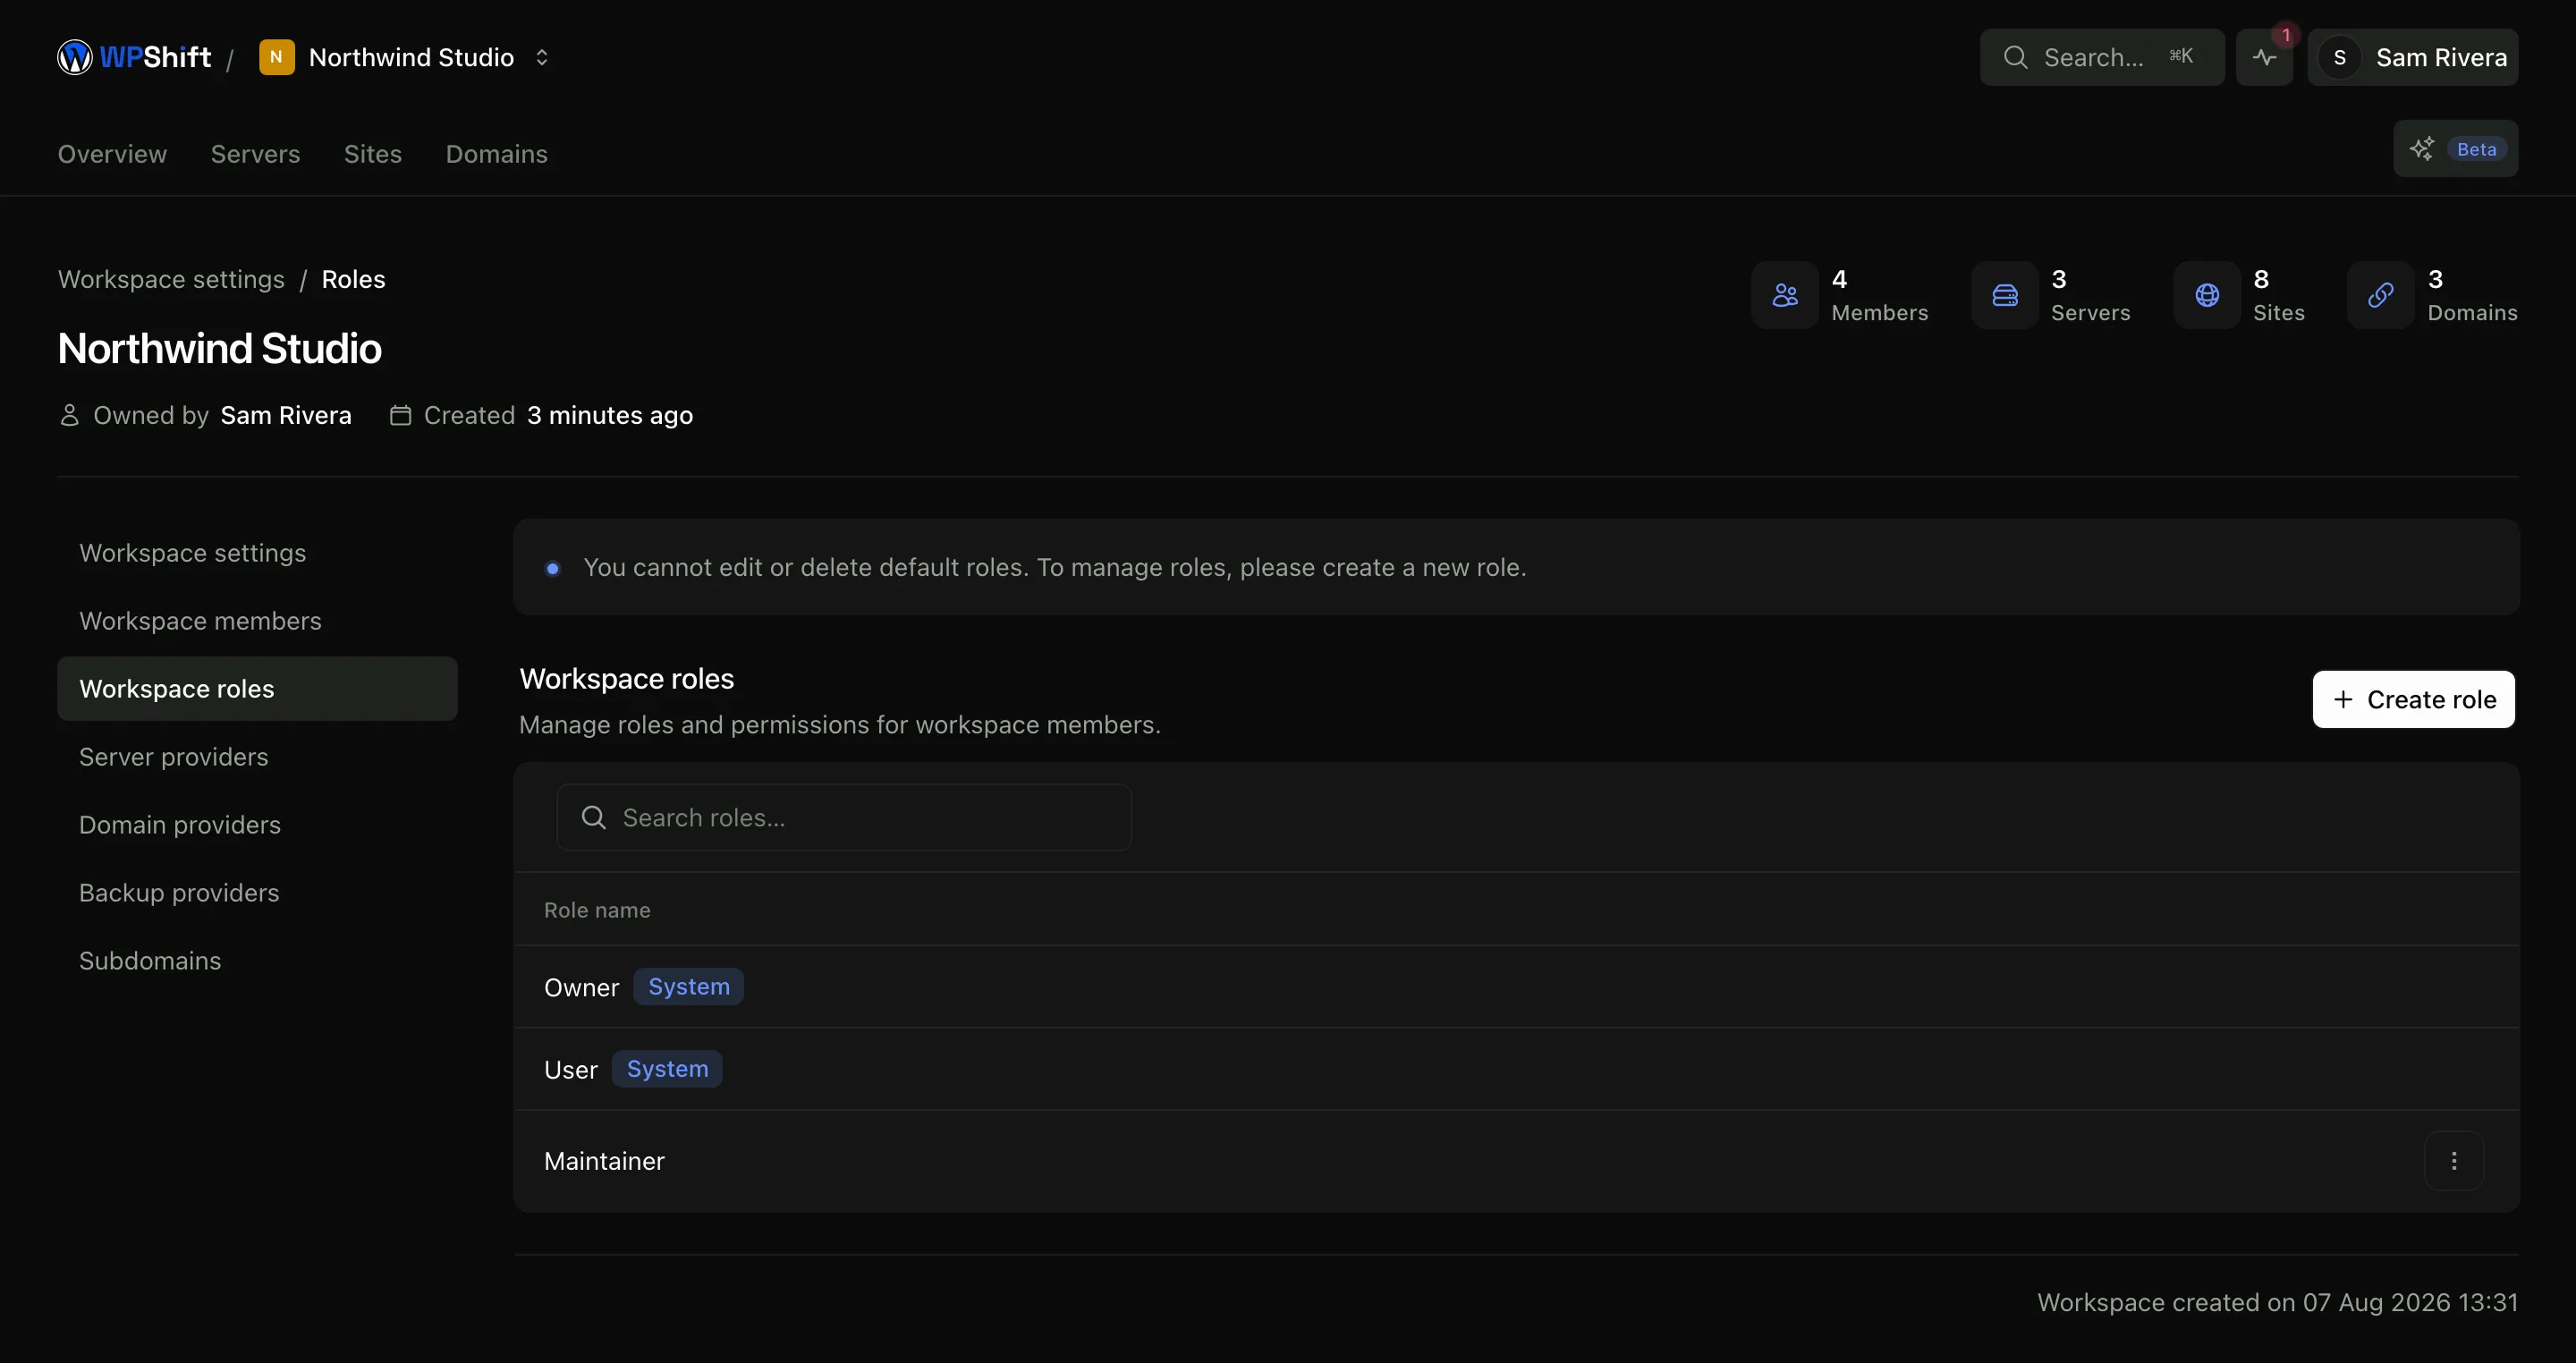The width and height of the screenshot is (2576, 1363).
Task: Click the default roles notice text
Action: click(1055, 567)
